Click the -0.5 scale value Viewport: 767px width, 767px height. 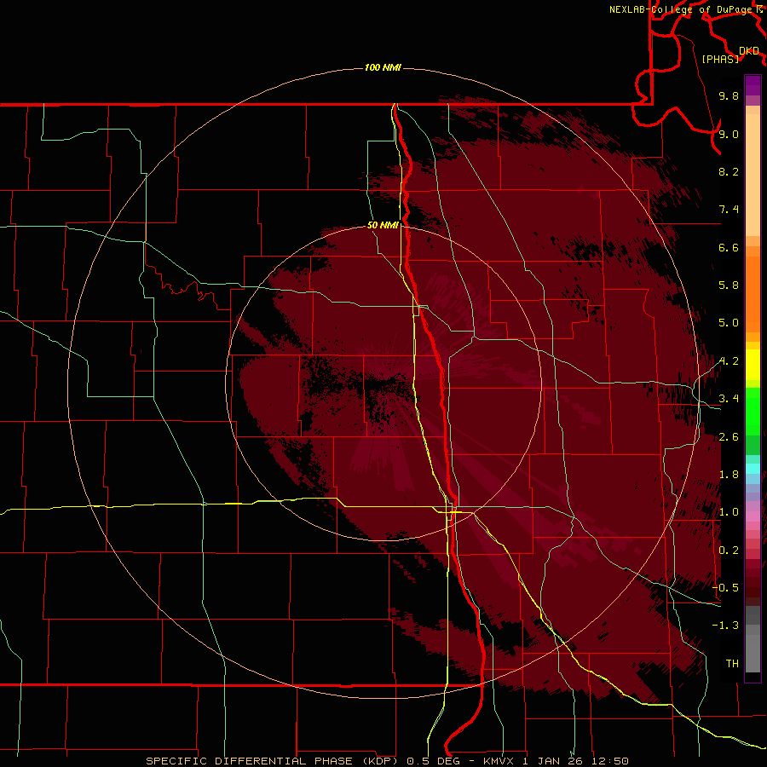pyautogui.click(x=725, y=588)
